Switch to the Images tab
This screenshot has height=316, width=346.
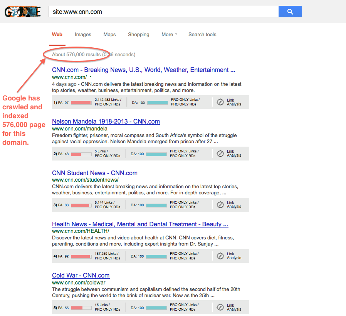[x=83, y=35]
